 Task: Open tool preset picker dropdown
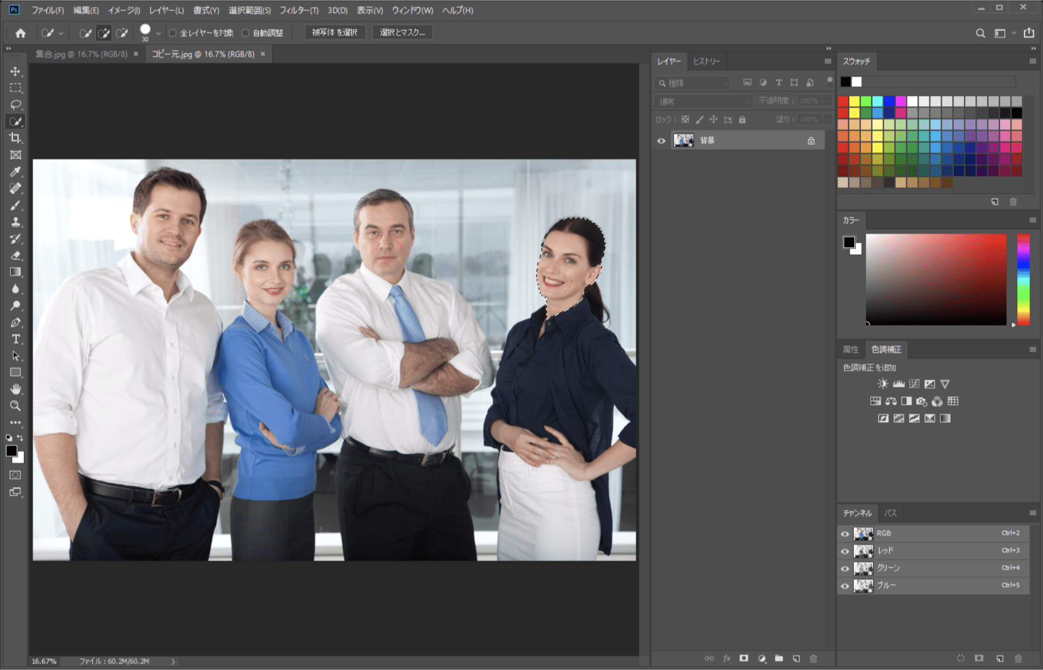click(61, 33)
